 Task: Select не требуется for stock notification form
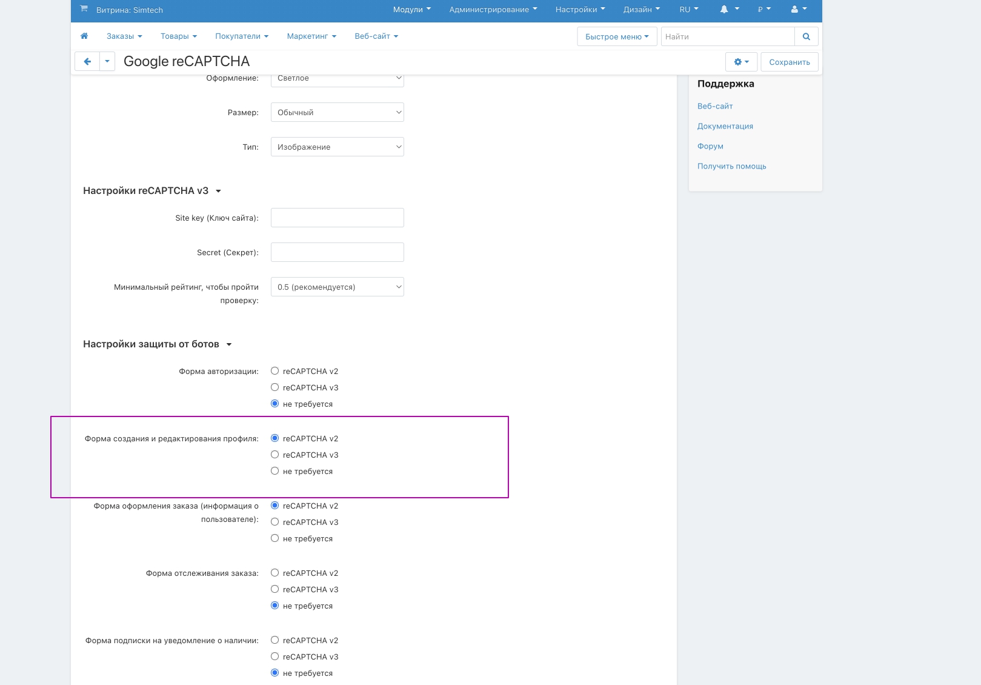pyautogui.click(x=275, y=673)
